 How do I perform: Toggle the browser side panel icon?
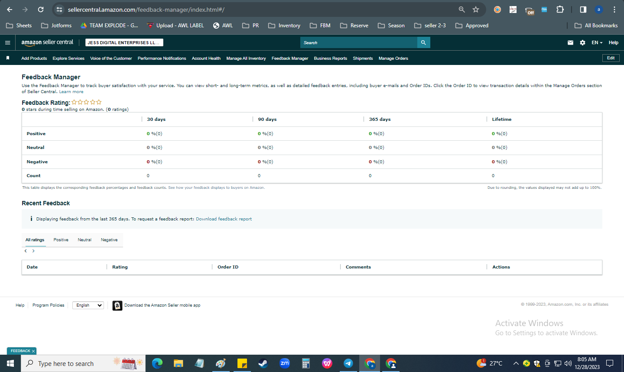coord(583,10)
